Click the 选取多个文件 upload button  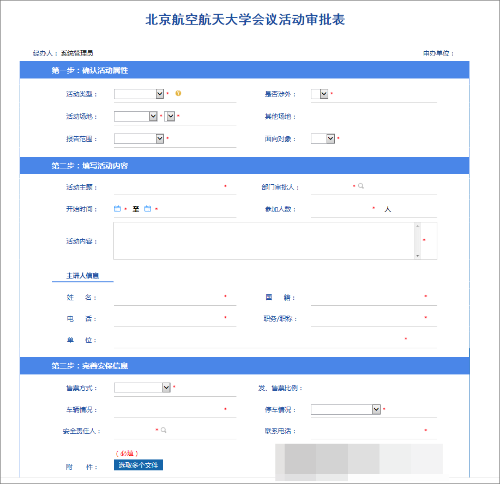point(138,465)
